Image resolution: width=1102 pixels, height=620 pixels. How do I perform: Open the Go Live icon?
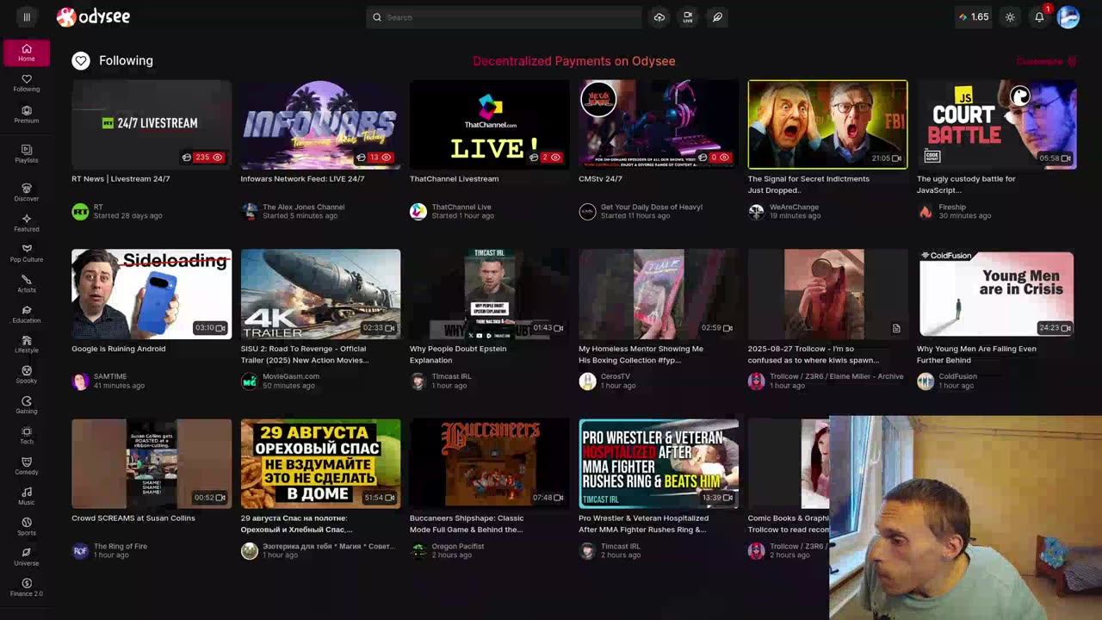(688, 17)
